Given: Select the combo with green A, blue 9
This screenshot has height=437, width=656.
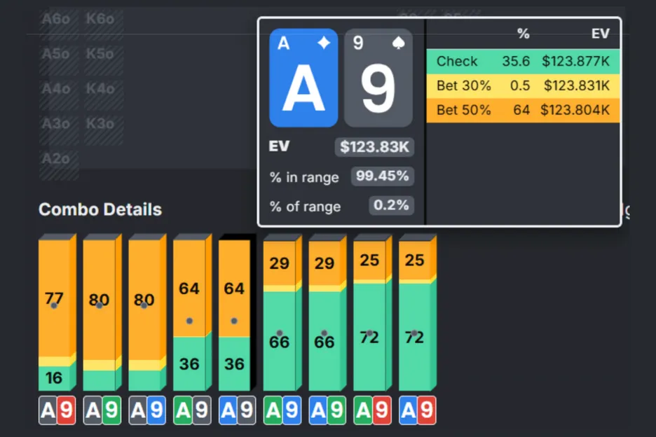Looking at the screenshot, I should tap(282, 410).
